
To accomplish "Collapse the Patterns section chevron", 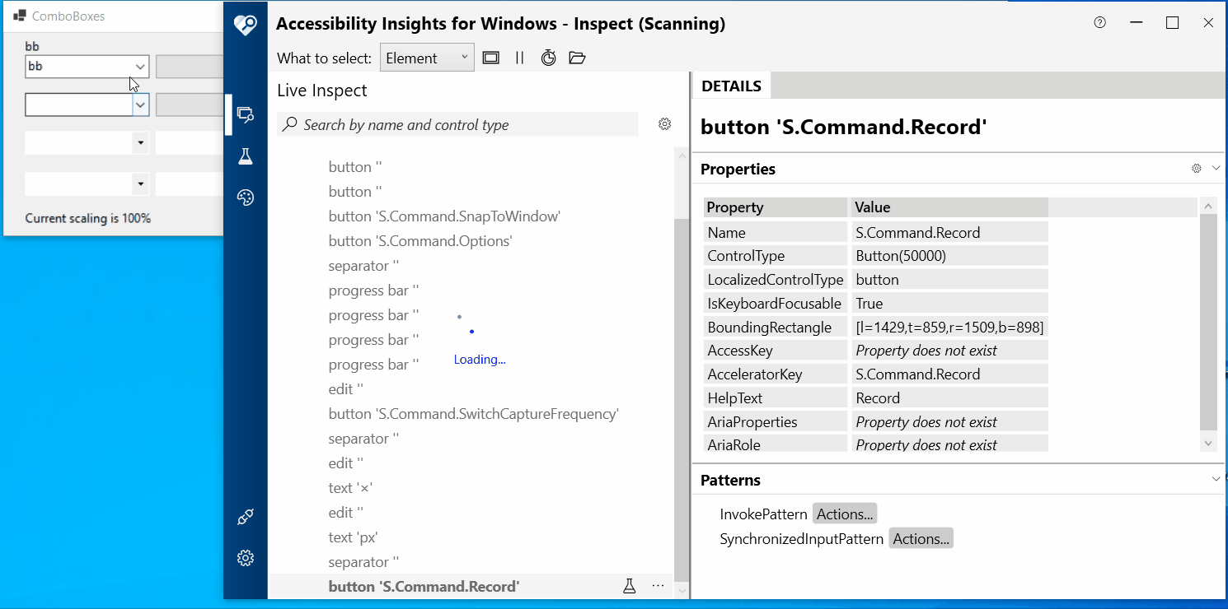I will pos(1216,479).
